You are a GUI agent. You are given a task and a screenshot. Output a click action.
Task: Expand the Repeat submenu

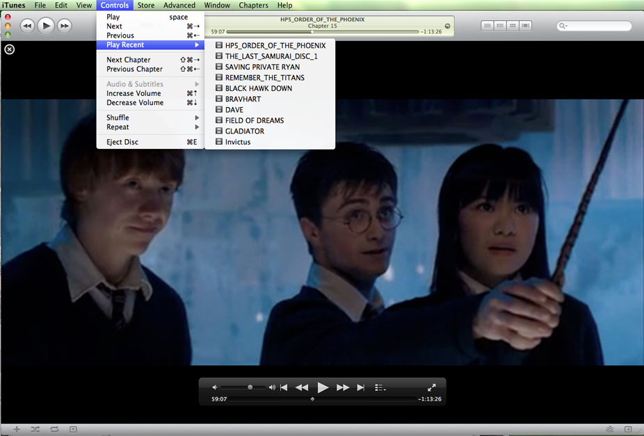[150, 127]
